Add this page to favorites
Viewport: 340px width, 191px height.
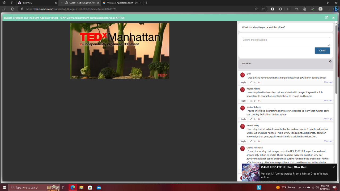[x=263, y=9]
